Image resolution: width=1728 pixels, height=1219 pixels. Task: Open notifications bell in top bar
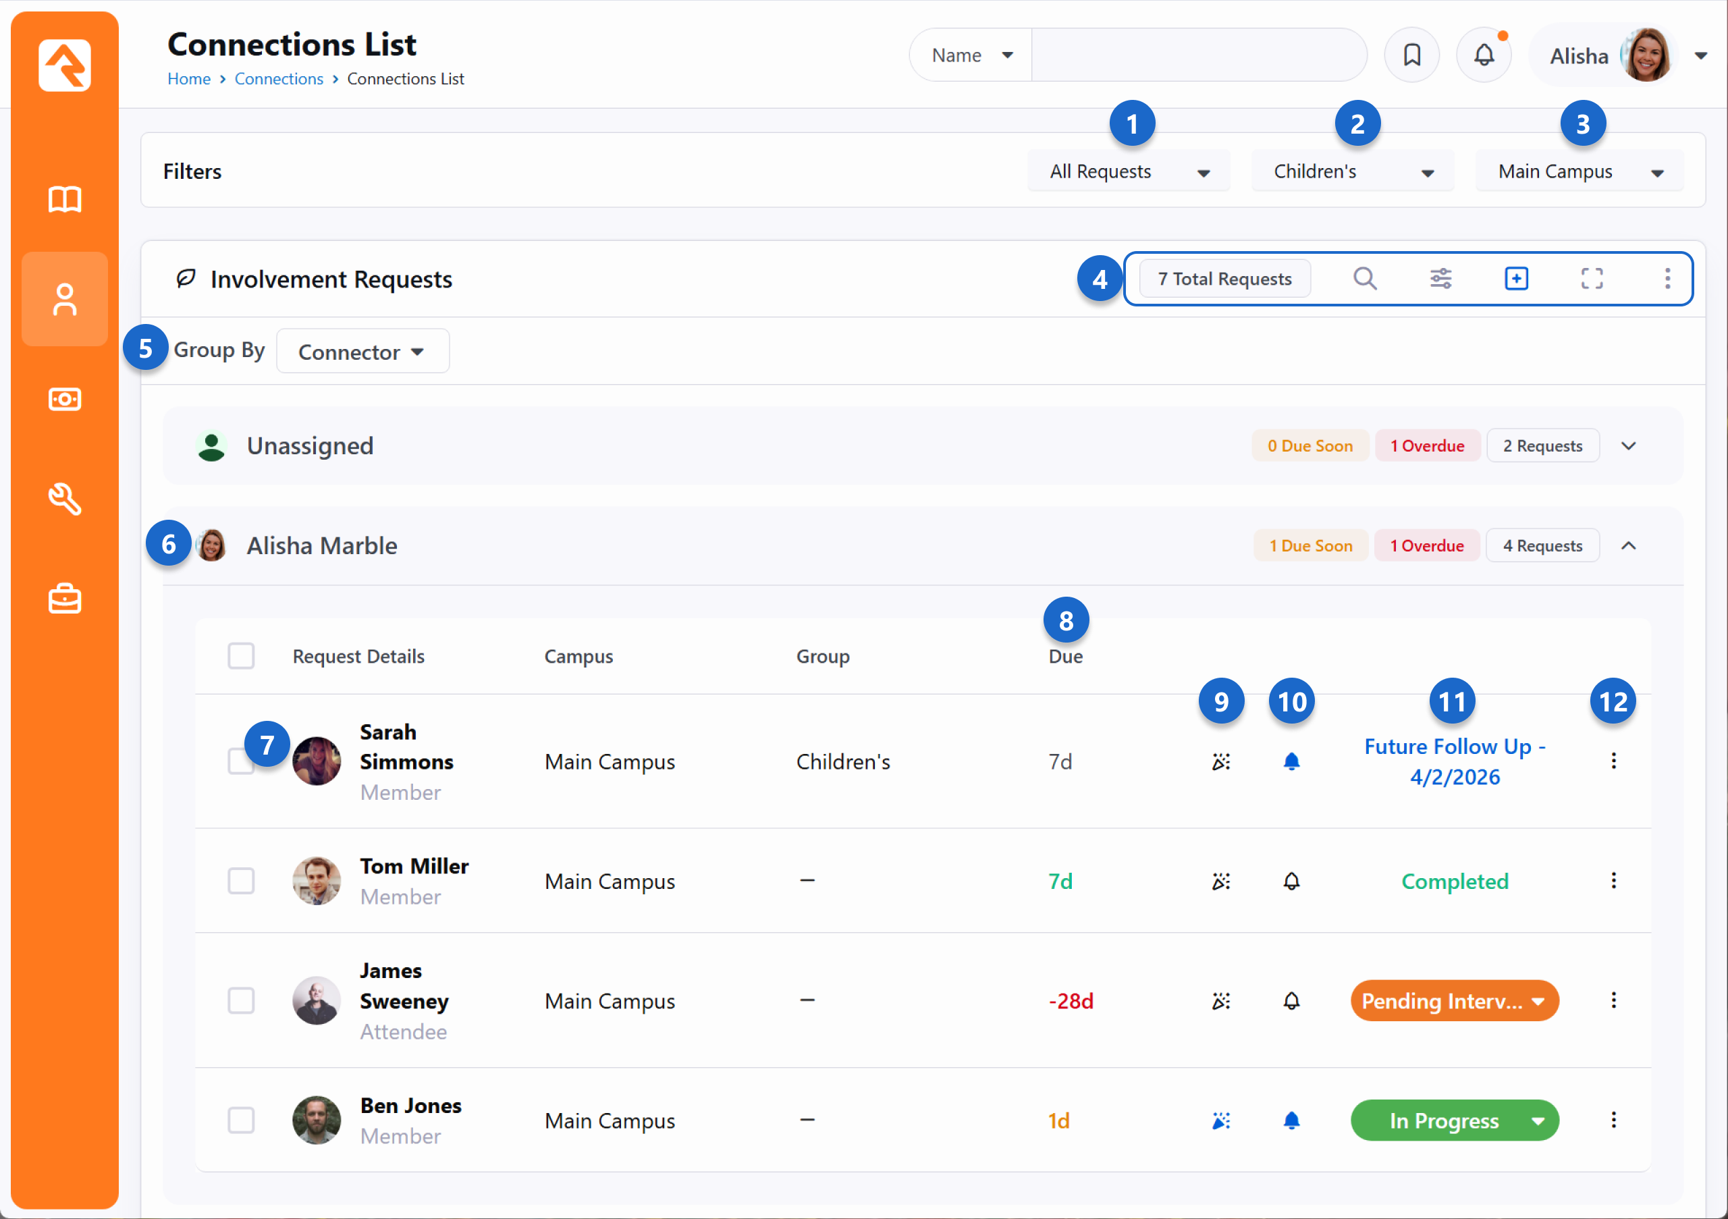[1483, 55]
